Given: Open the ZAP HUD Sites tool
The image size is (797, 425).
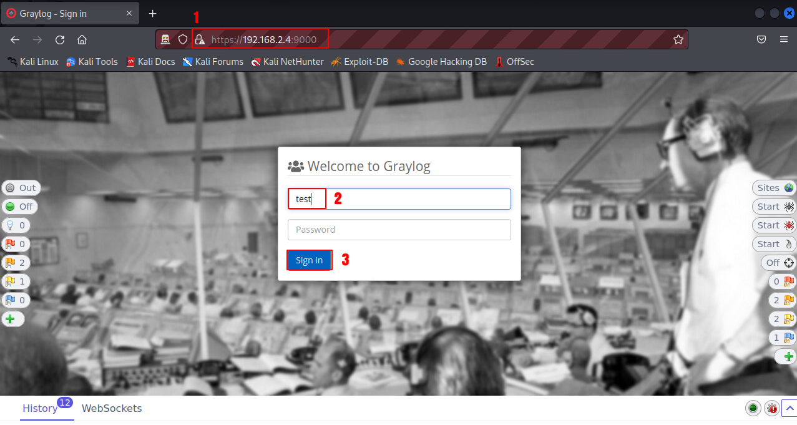Looking at the screenshot, I should pos(774,188).
